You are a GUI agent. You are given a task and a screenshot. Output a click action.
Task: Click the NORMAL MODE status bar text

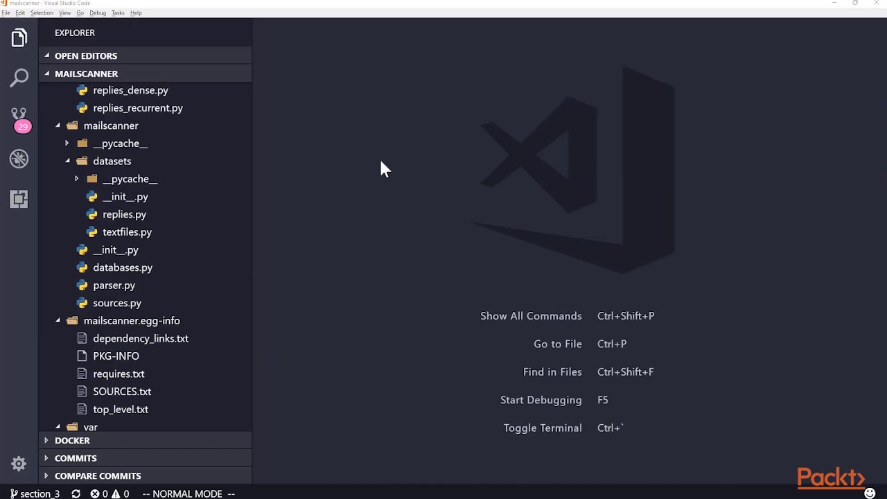pos(188,493)
